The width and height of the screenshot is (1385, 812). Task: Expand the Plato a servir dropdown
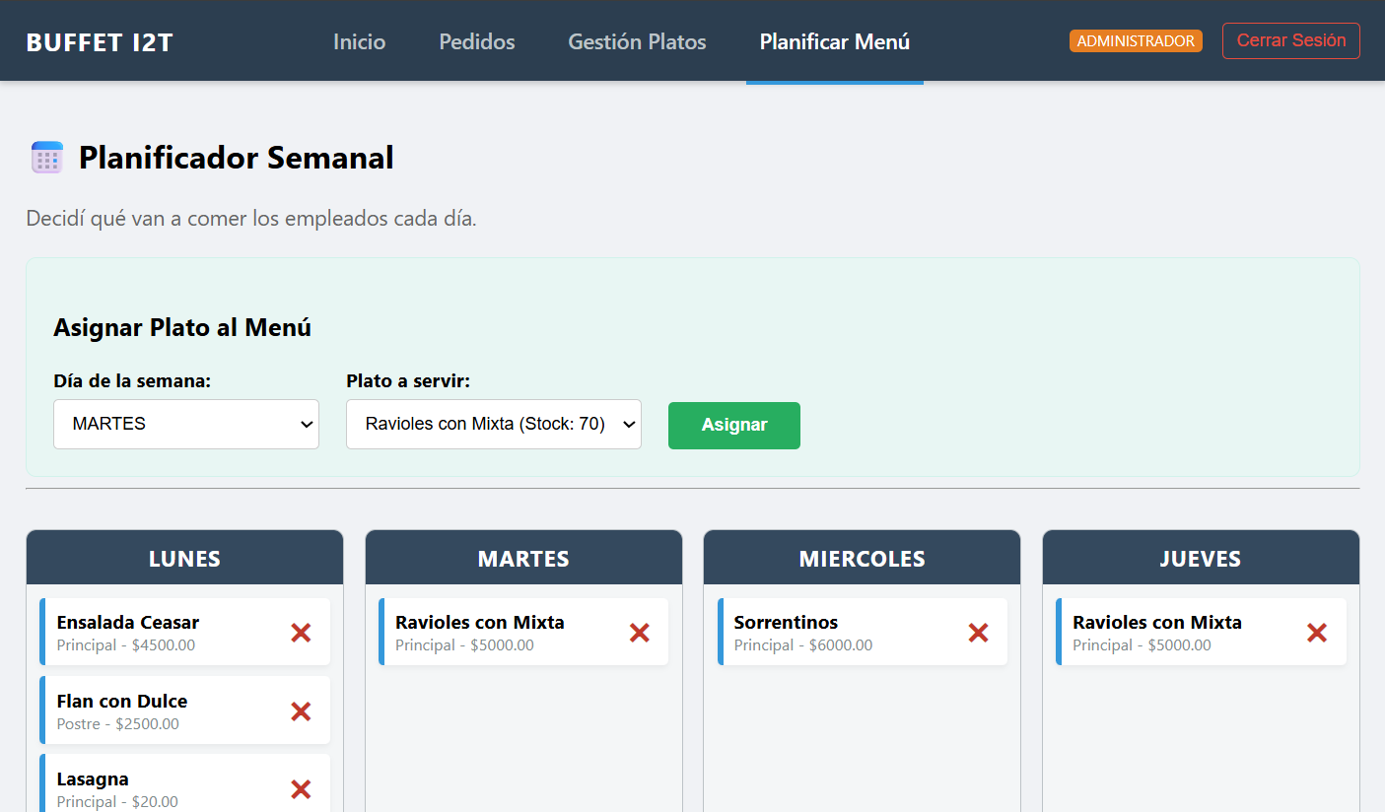coord(493,424)
